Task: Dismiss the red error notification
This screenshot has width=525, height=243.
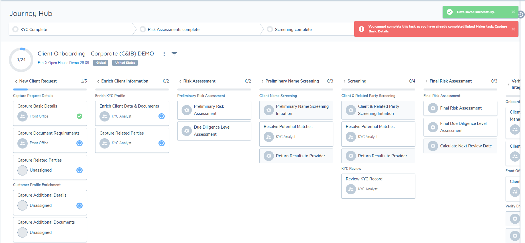Action: [513, 29]
